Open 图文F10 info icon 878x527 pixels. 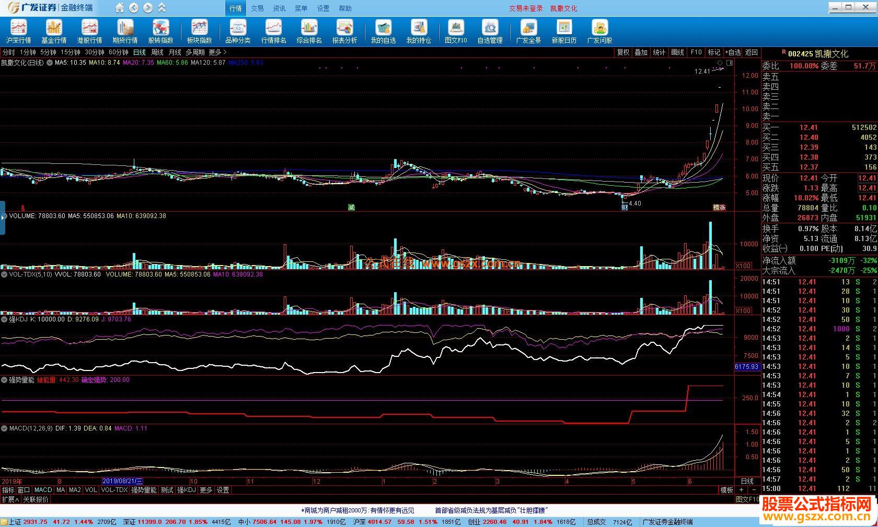456,31
